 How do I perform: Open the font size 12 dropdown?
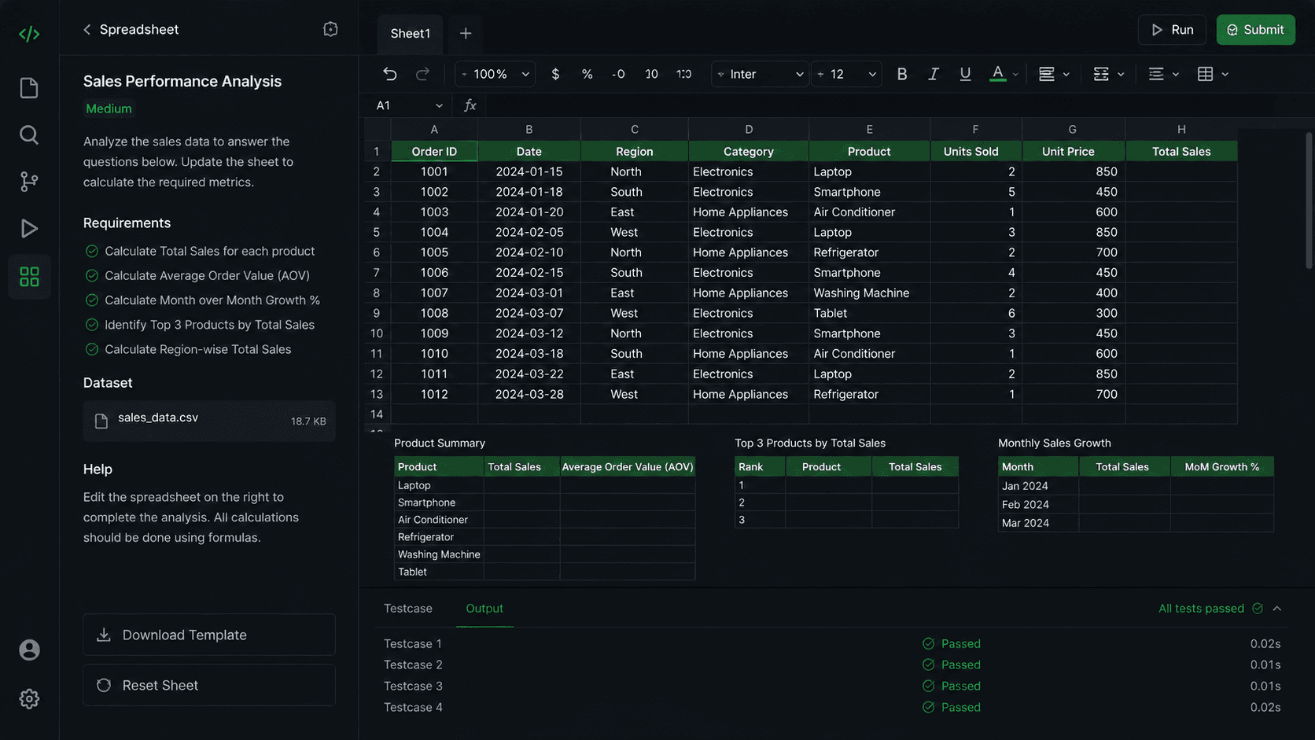(x=846, y=74)
